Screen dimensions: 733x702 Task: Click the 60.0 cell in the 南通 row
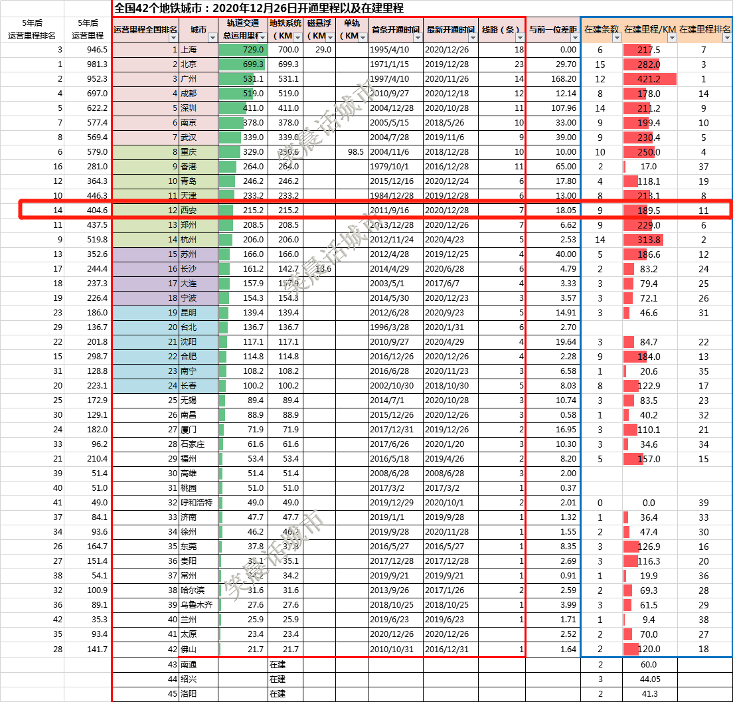[650, 665]
